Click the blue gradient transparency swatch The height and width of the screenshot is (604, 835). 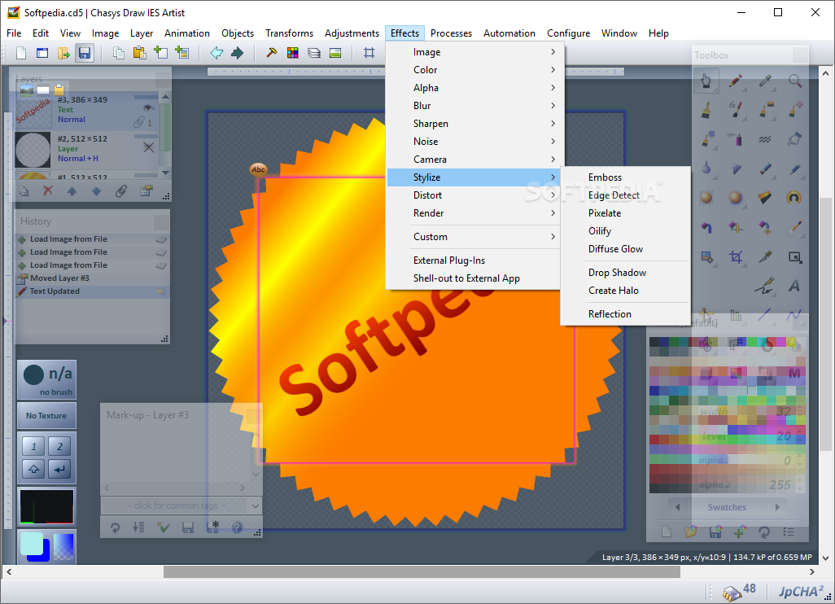click(x=64, y=546)
